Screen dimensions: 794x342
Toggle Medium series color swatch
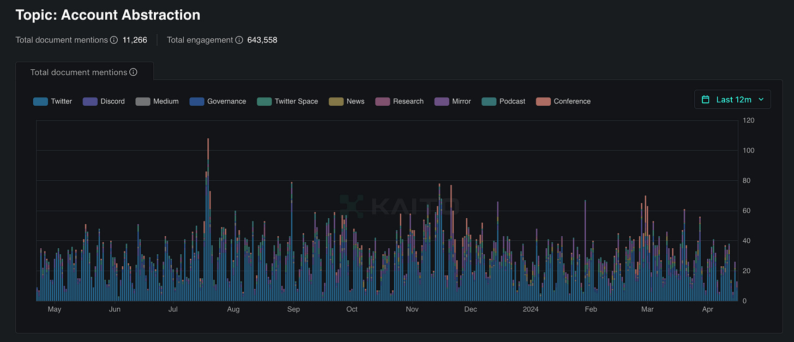142,101
